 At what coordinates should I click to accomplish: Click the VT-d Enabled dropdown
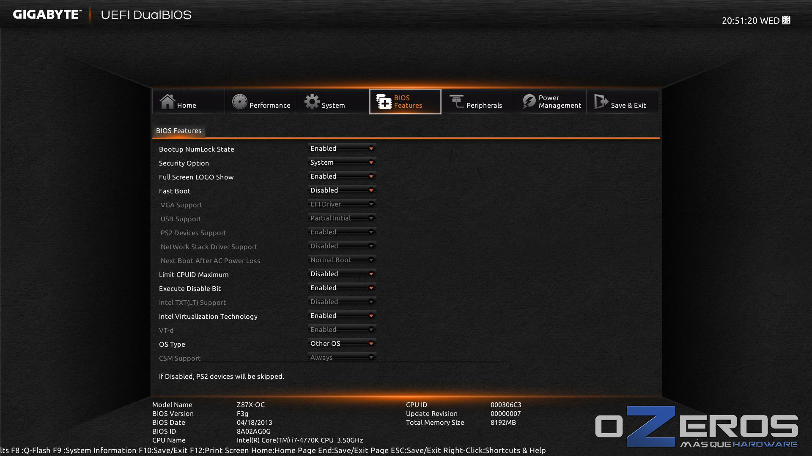342,330
